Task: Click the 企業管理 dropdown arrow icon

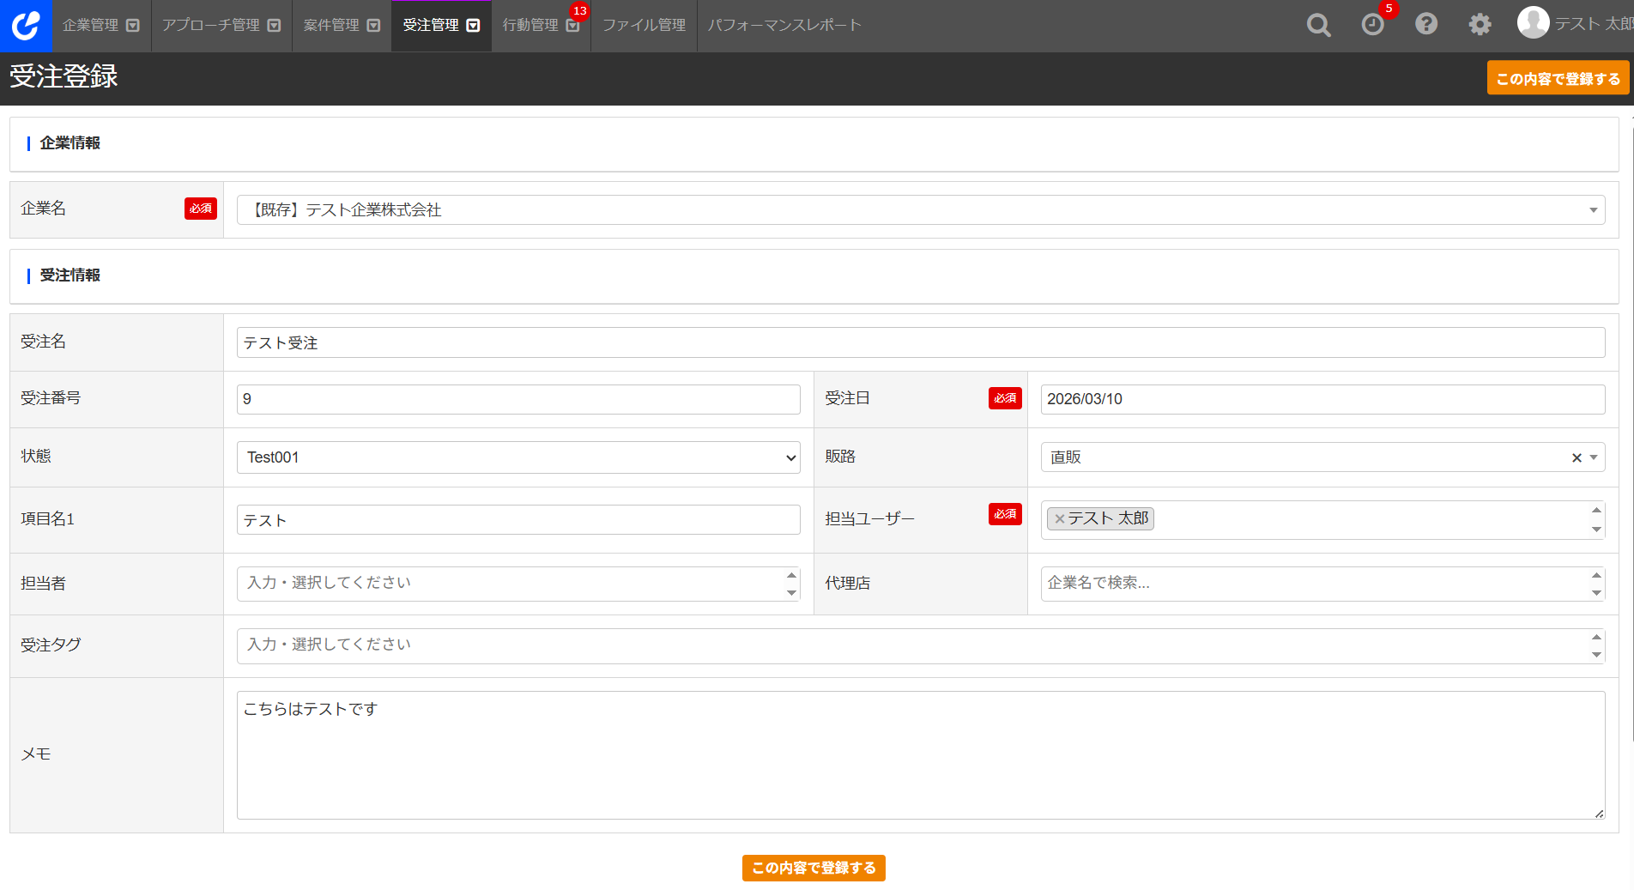Action: [133, 26]
